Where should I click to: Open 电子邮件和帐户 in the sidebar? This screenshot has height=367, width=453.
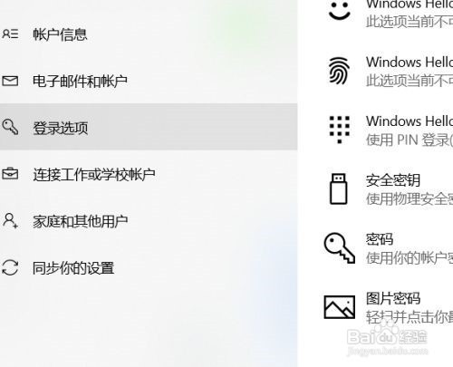click(x=149, y=81)
